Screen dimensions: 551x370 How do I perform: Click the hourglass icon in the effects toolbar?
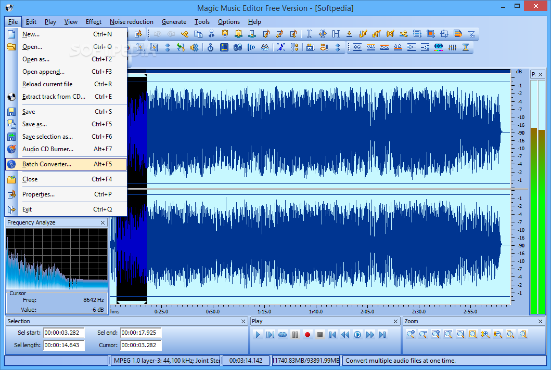466,47
